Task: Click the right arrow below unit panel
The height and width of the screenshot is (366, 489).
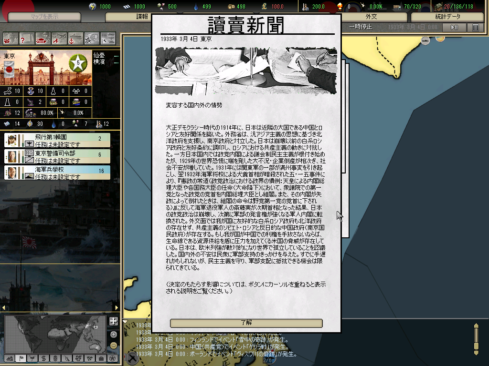Action: tap(117, 307)
